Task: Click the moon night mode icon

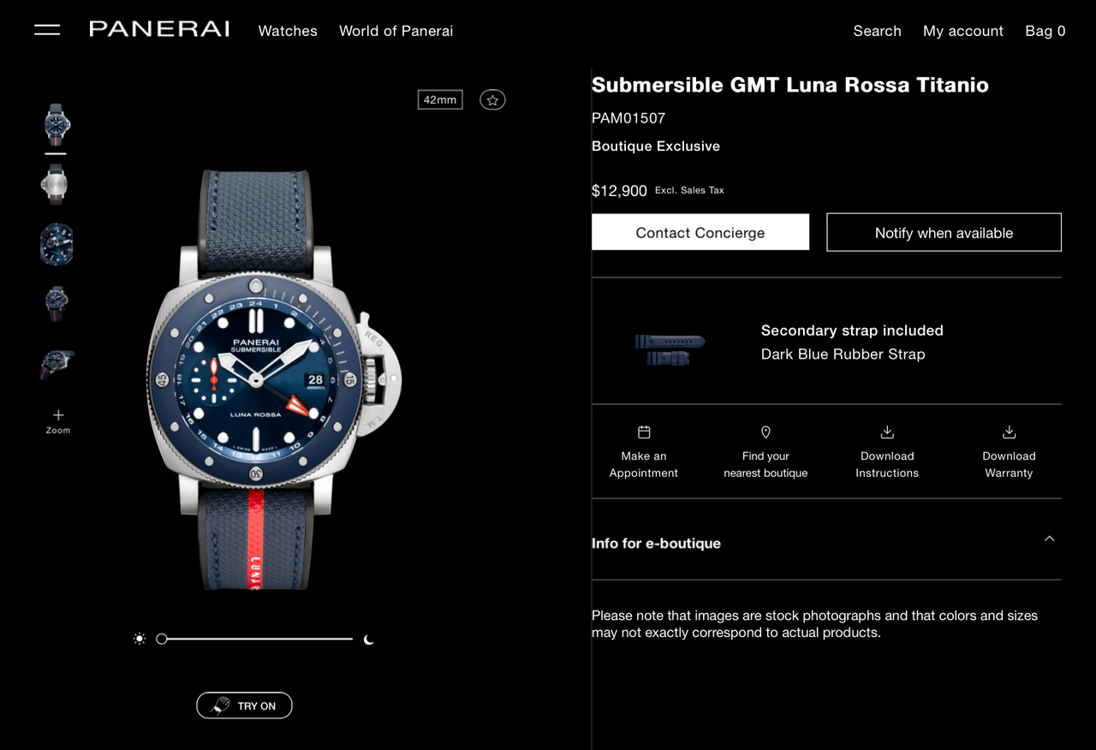Action: coord(368,639)
